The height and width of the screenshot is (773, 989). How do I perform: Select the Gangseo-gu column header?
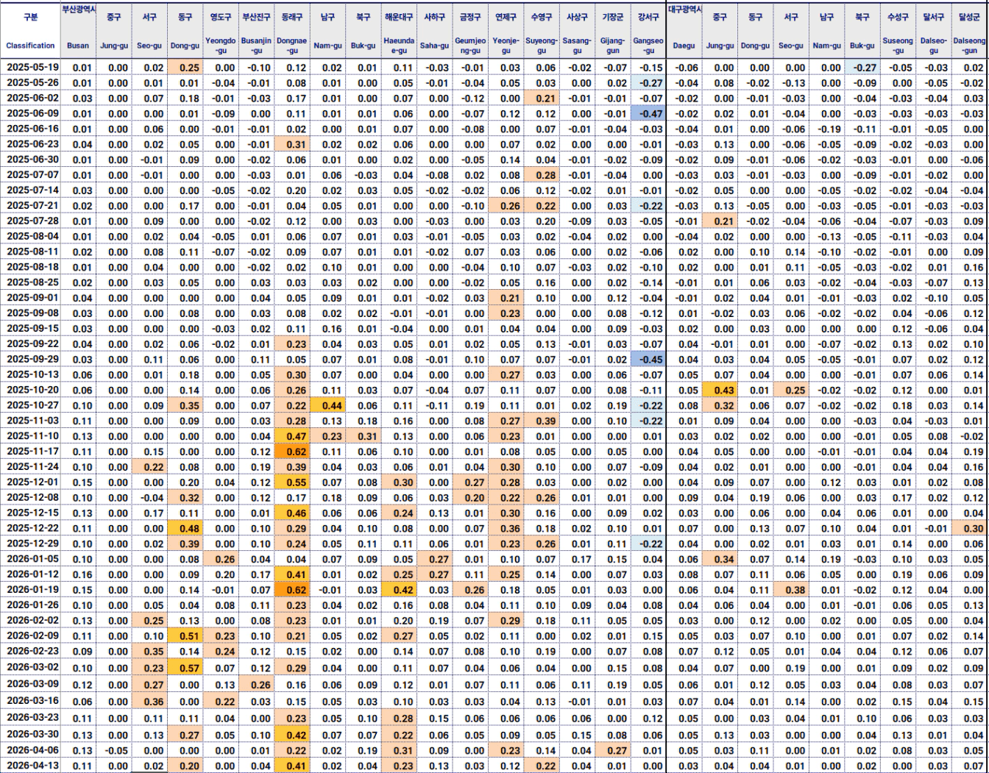tap(648, 46)
